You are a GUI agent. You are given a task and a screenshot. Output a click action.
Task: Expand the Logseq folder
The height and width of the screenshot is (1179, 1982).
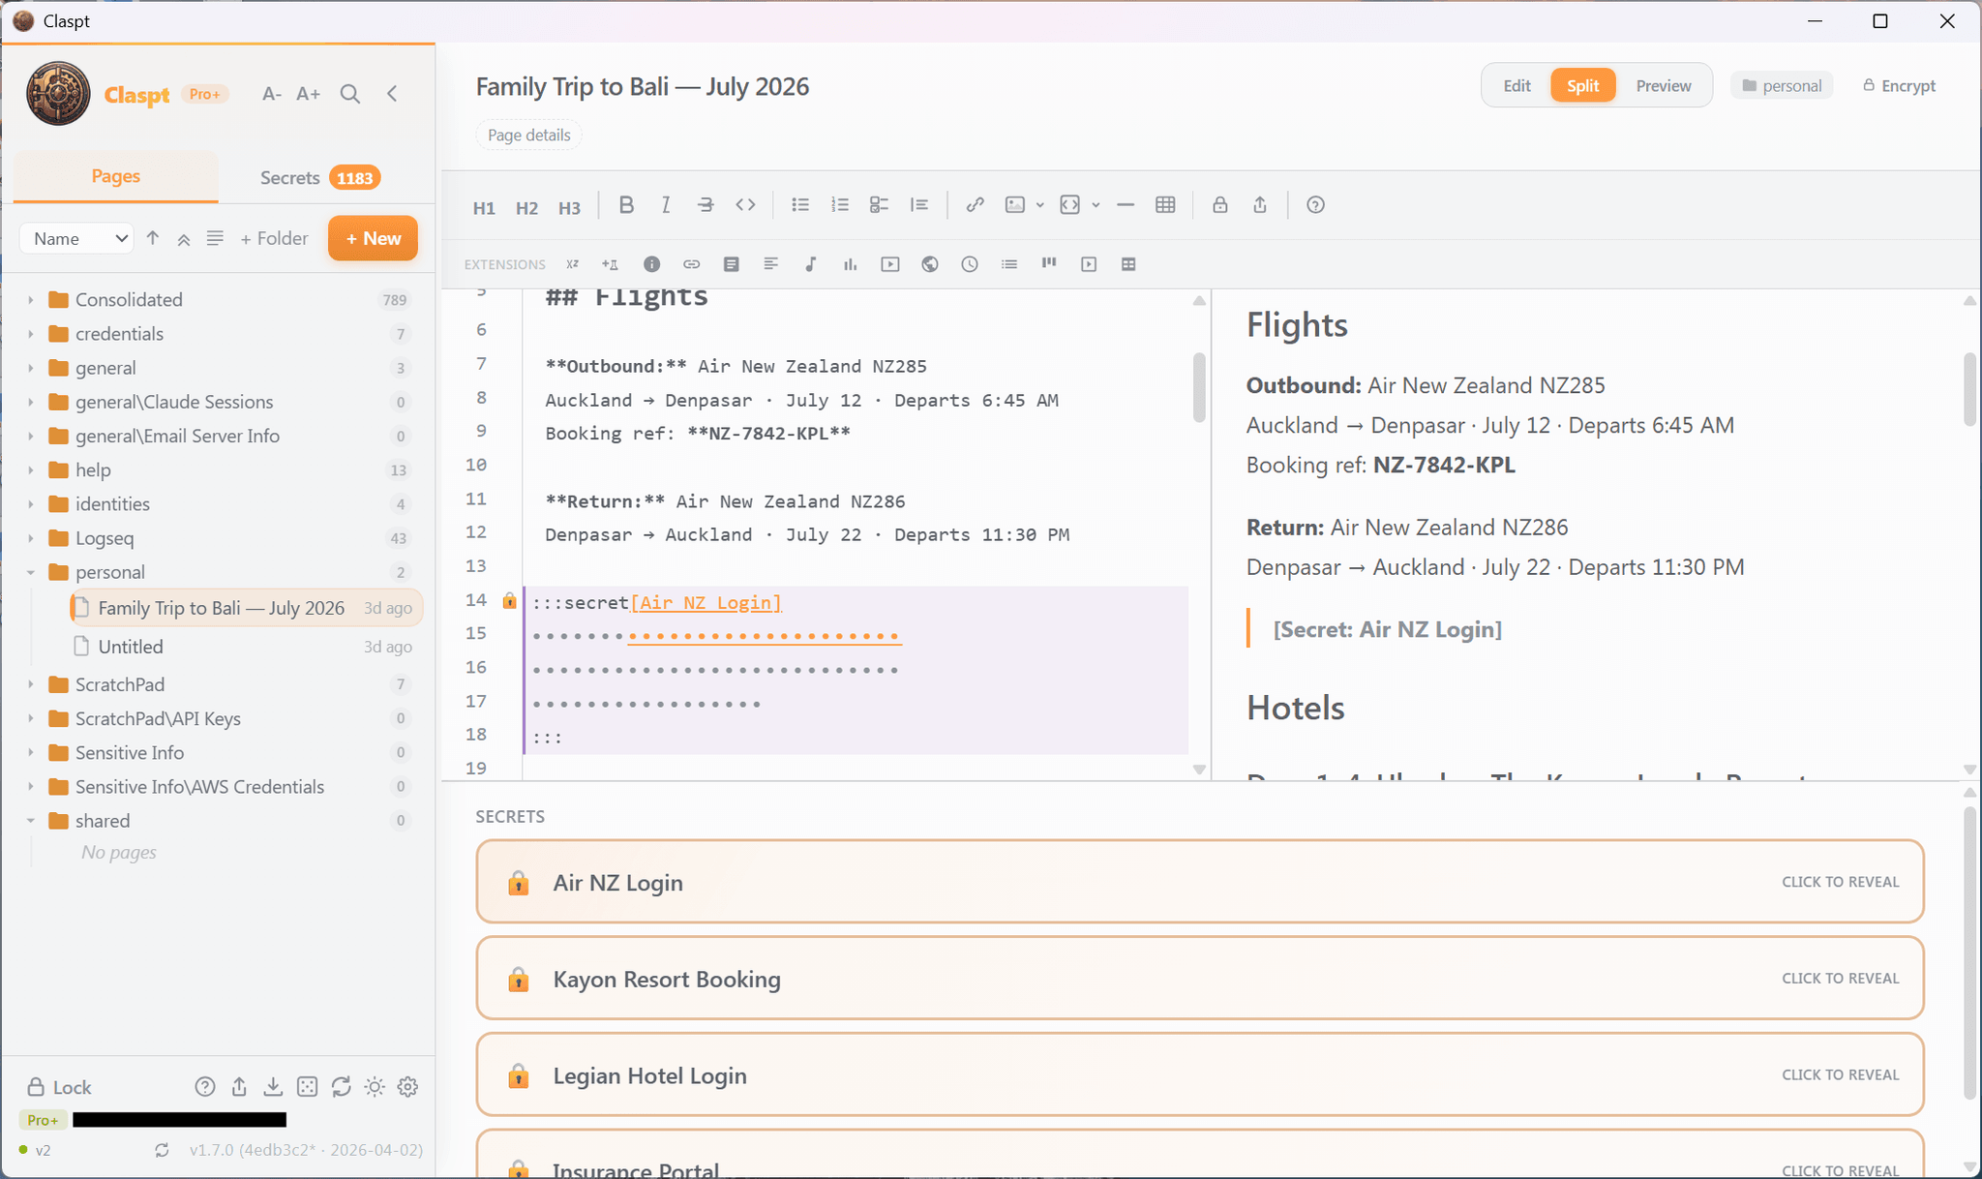pyautogui.click(x=31, y=538)
